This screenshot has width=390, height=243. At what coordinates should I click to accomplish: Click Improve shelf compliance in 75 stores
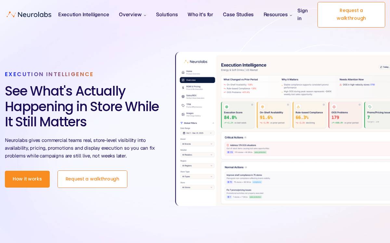(307, 179)
